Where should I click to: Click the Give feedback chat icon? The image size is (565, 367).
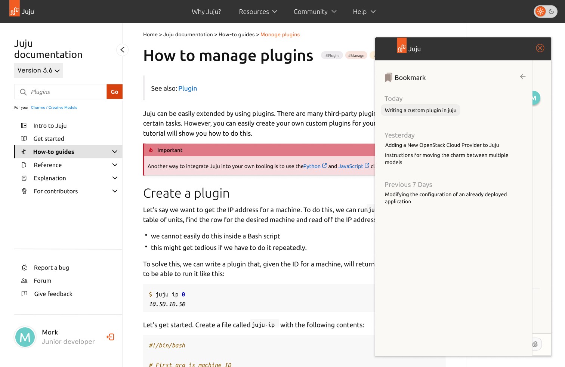point(24,294)
